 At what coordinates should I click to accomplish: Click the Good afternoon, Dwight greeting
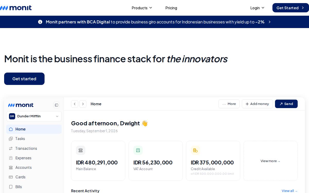(x=109, y=123)
